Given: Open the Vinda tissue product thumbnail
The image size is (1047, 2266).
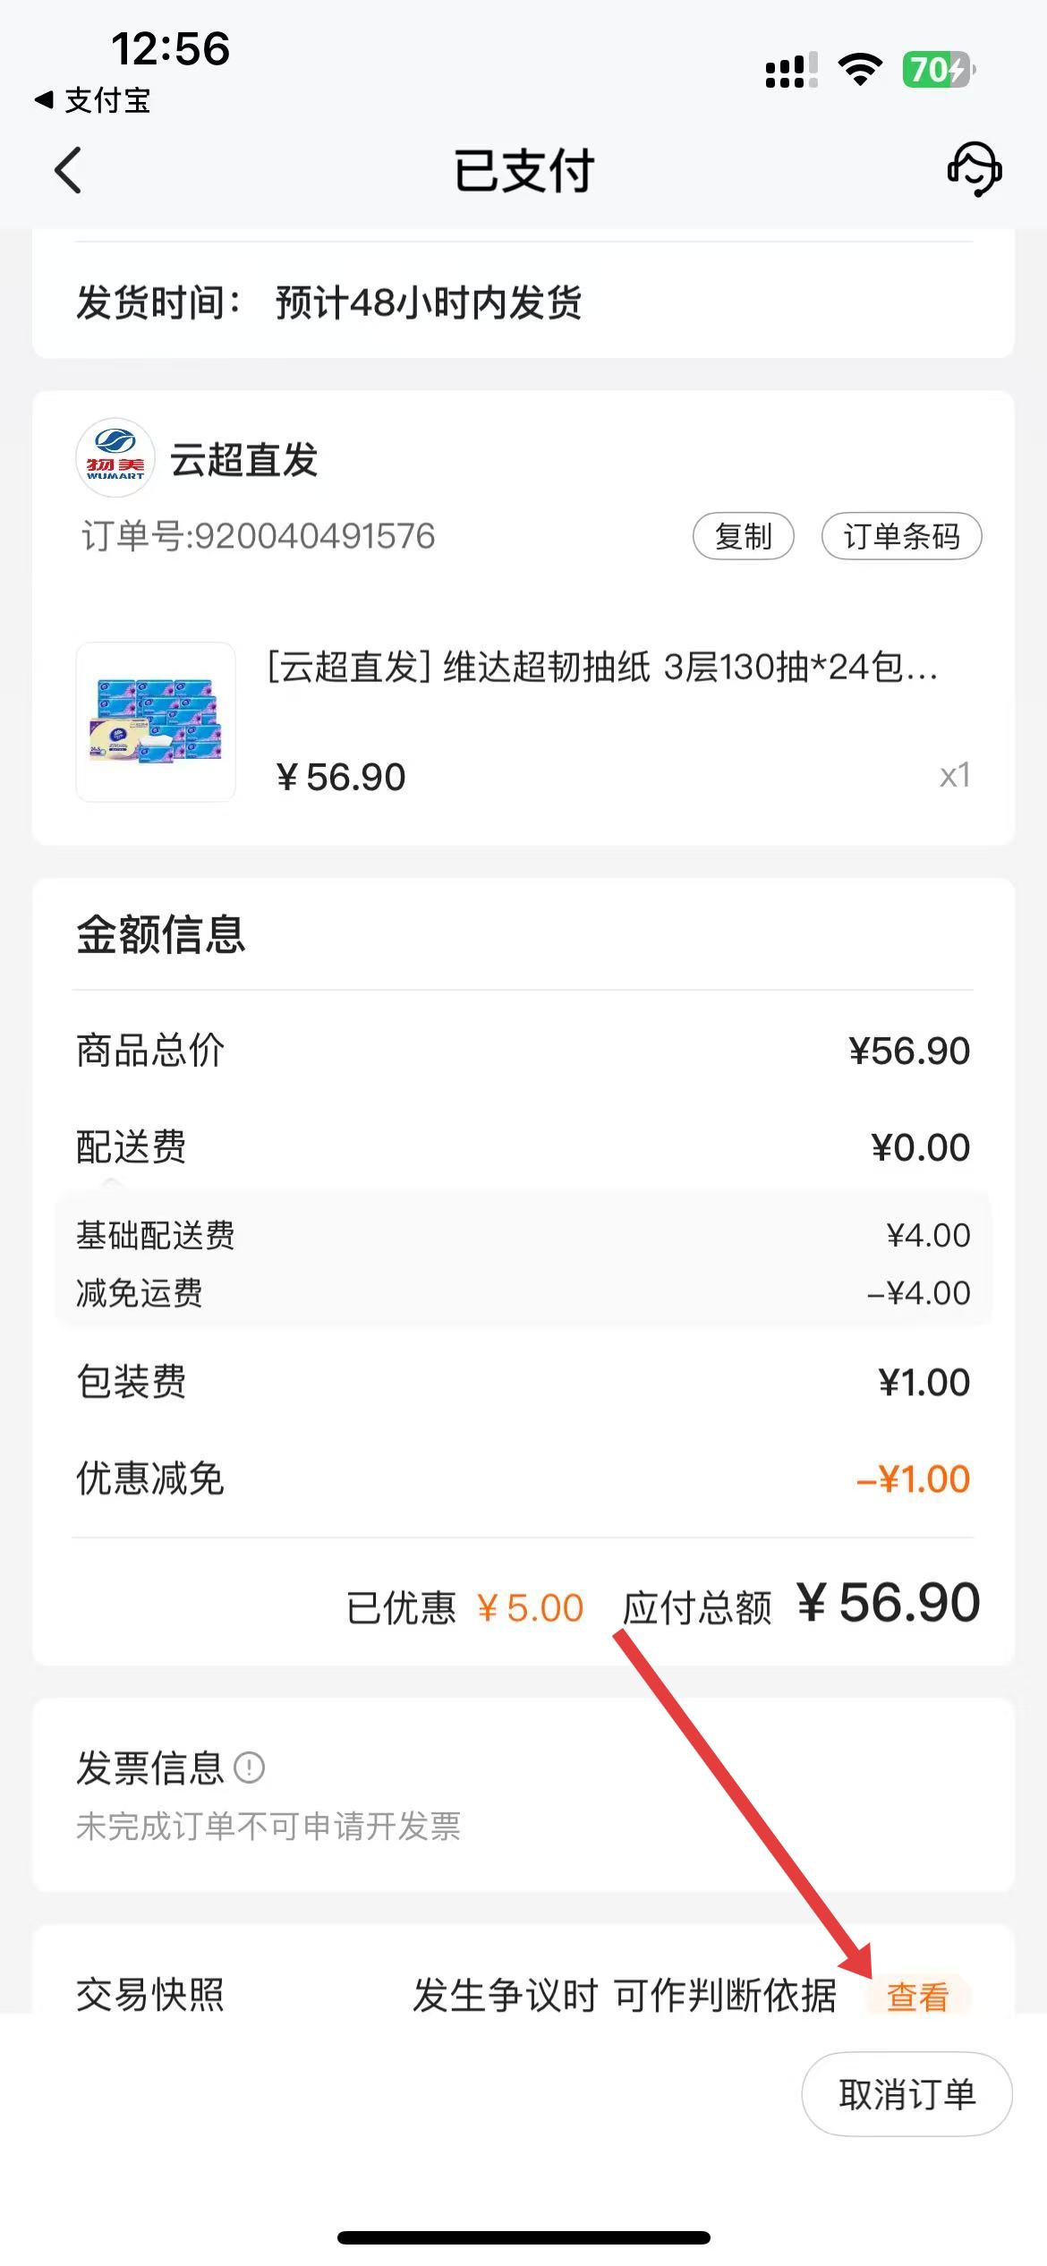Looking at the screenshot, I should point(156,721).
